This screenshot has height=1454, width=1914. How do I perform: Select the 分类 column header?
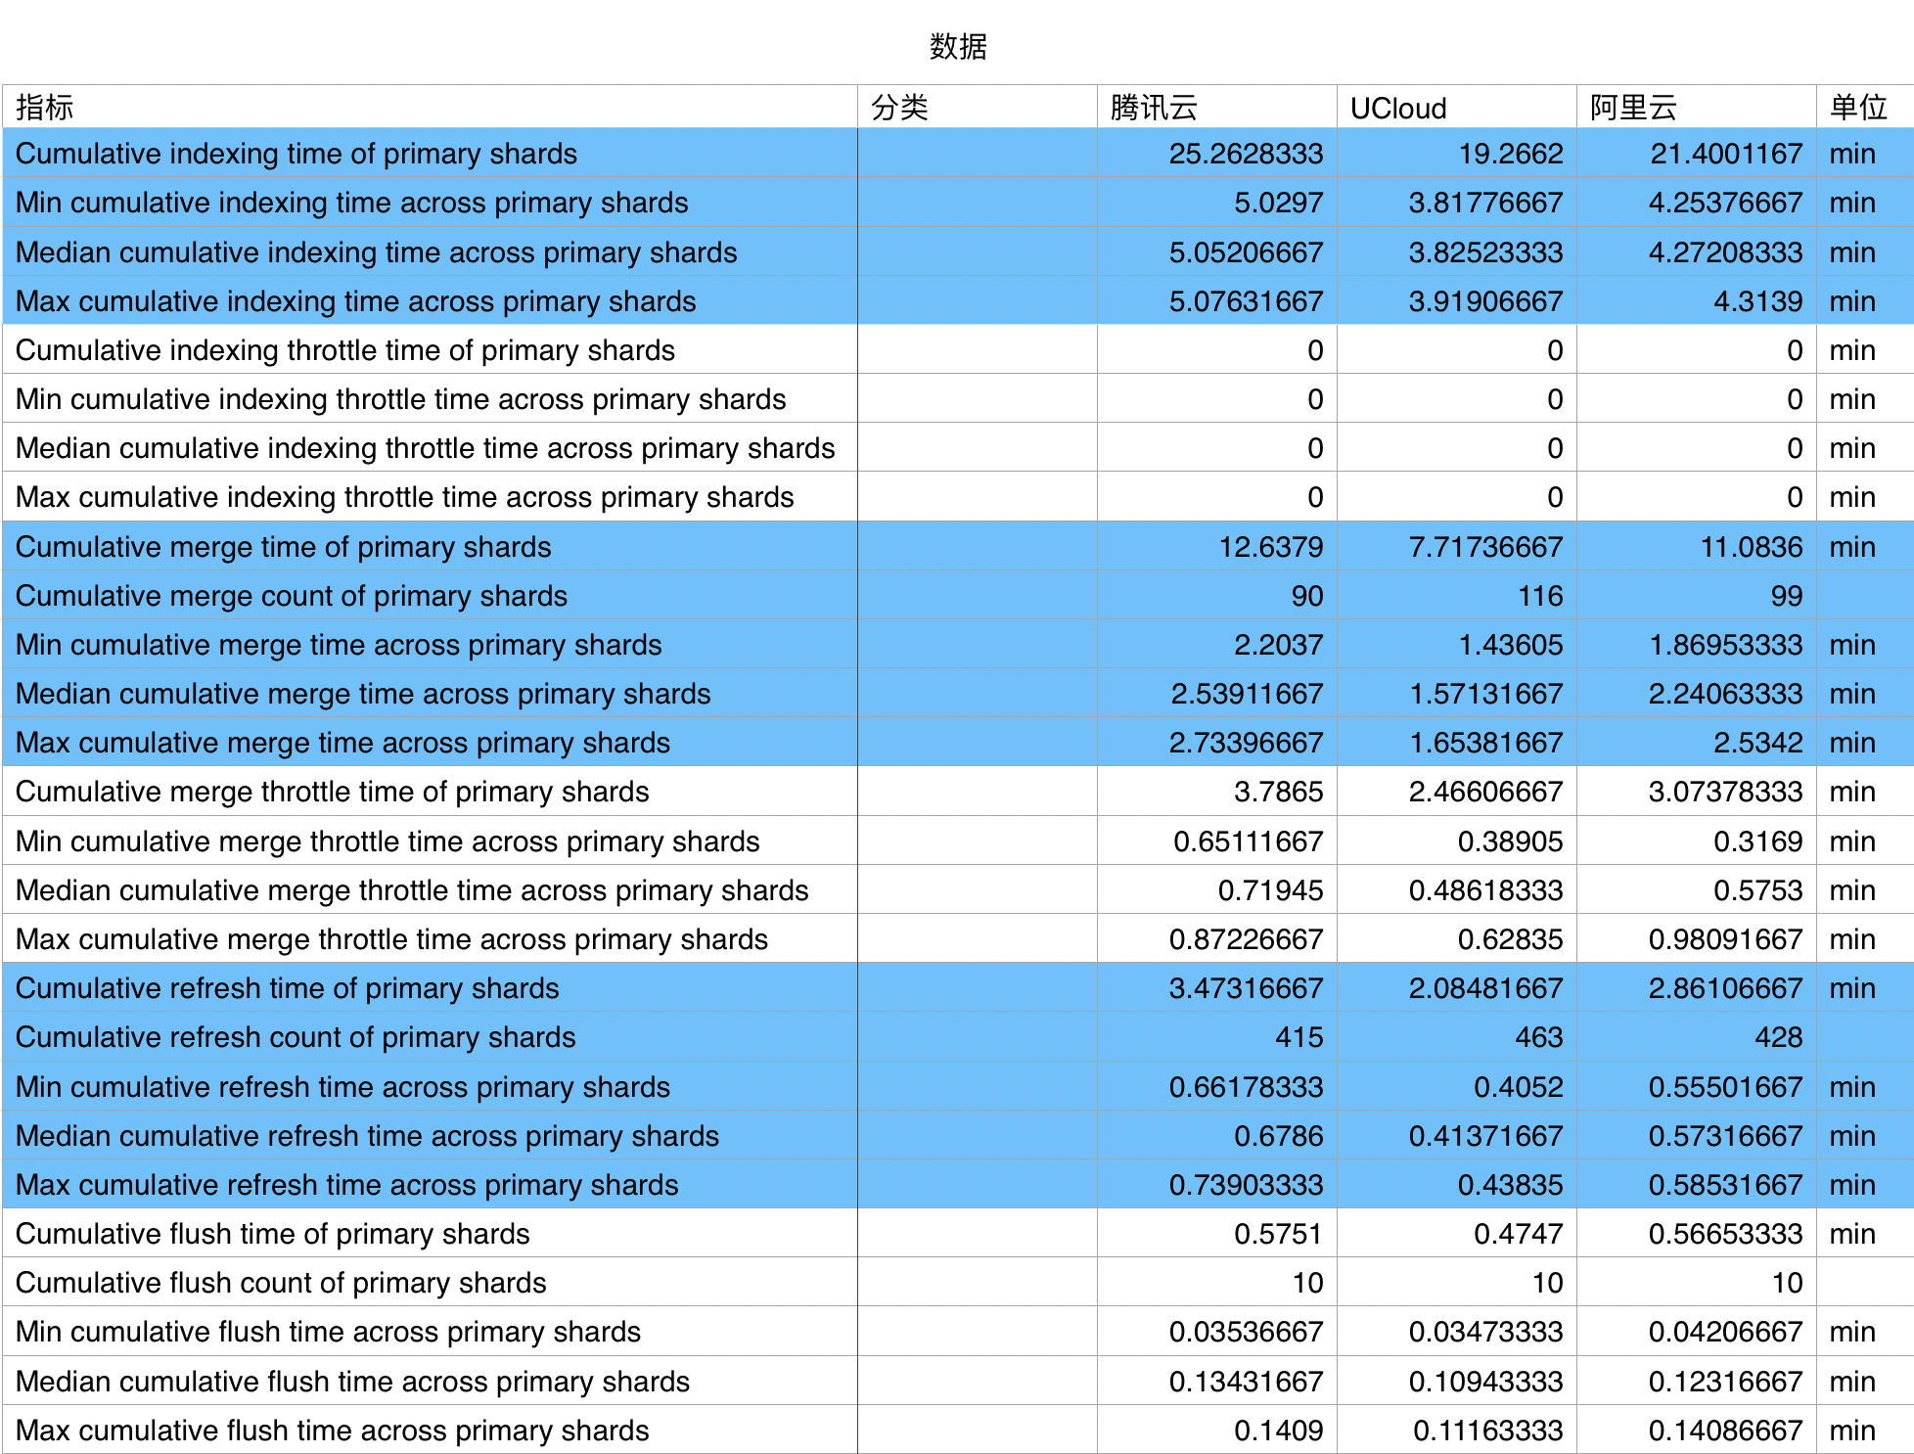pos(977,107)
